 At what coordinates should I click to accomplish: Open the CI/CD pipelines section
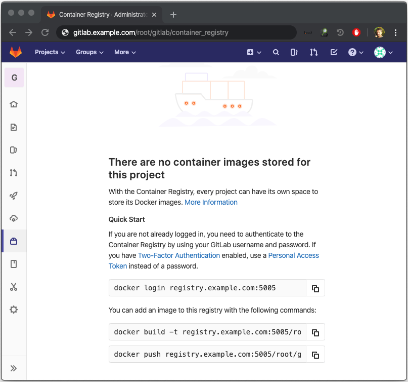14,196
